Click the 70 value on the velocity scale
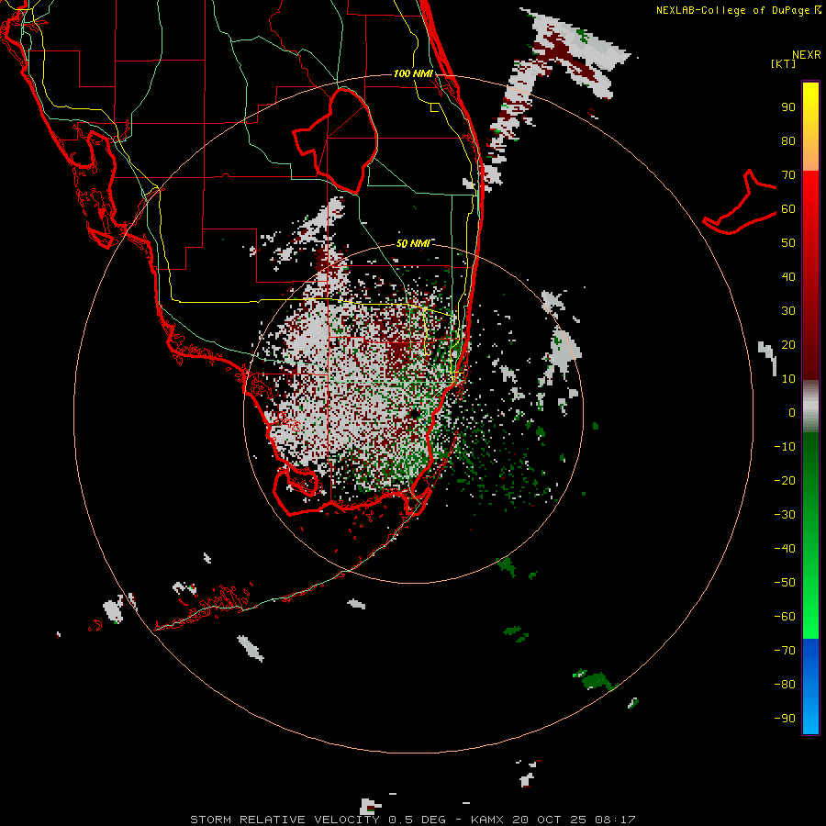 pos(788,175)
